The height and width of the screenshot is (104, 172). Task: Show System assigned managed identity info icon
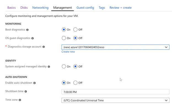tap(49, 67)
